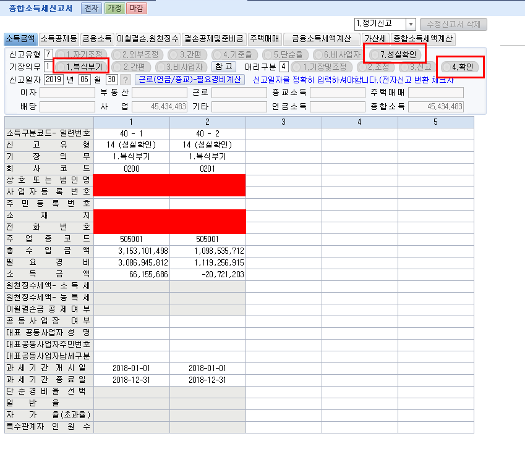Switch to the 소득금액 tab
Screen dimensions: 525x452
coord(20,39)
